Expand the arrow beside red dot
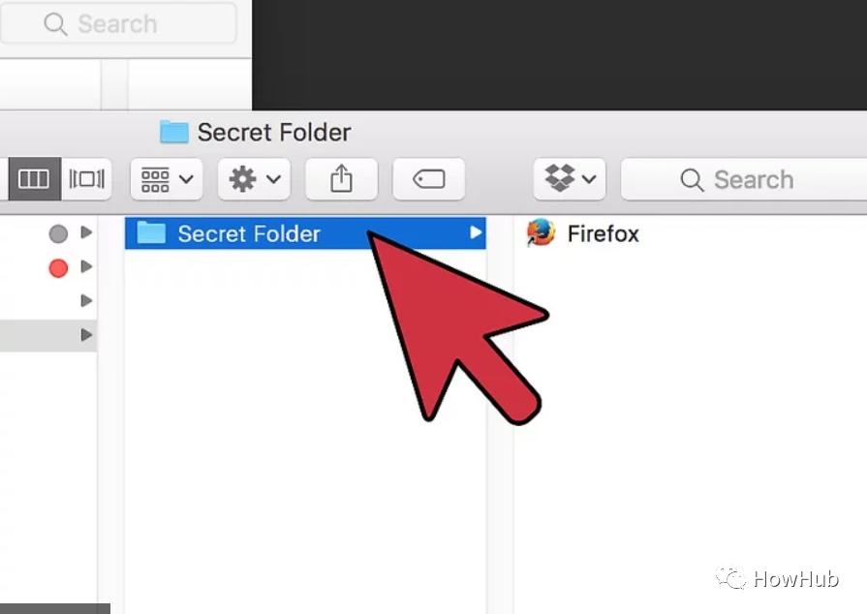Screen dimensions: 867x614 tap(86, 266)
